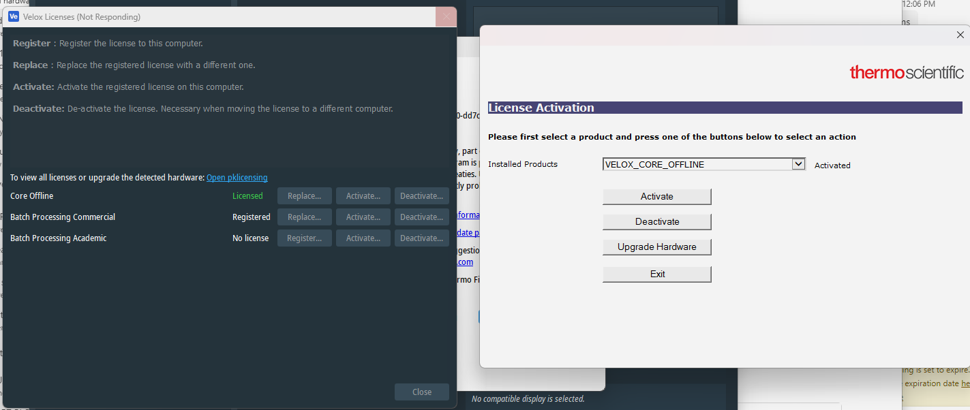Click the Velox Licenses title bar text
970x410 pixels.
pyautogui.click(x=82, y=17)
